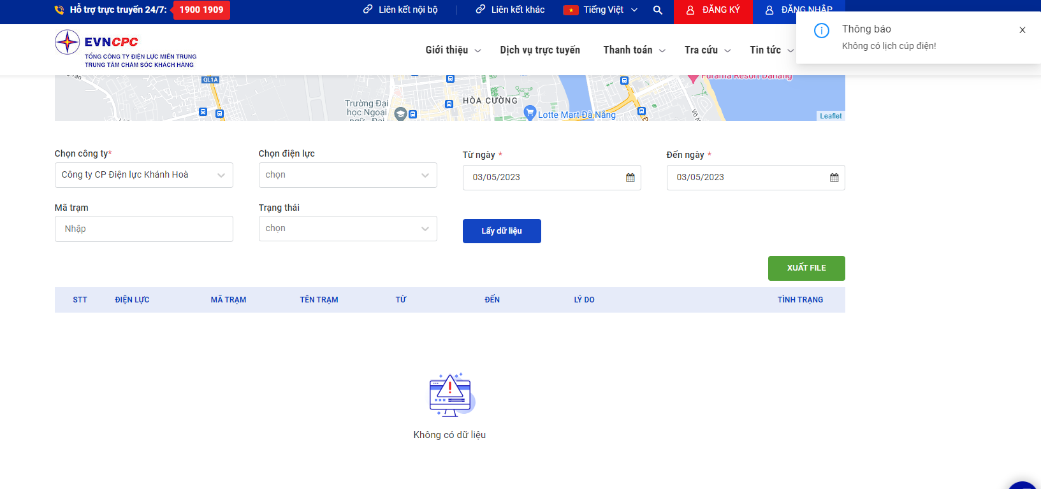The width and height of the screenshot is (1041, 489).
Task: Click the Vietnam flag language icon
Action: [x=571, y=10]
